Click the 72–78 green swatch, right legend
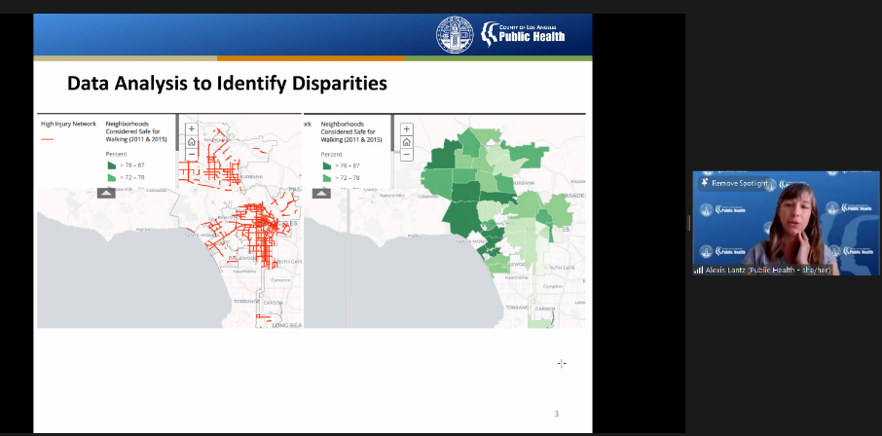This screenshot has width=882, height=436. (x=326, y=178)
